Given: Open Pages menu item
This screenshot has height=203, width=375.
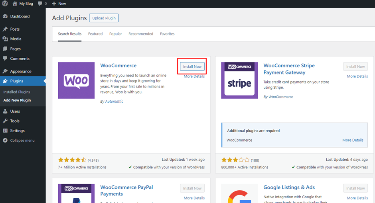Looking at the screenshot, I should pos(15,49).
